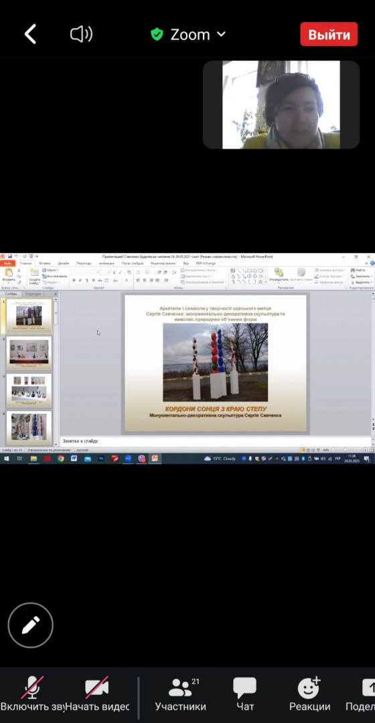Open the Раздел section dropdown

[x=51, y=283]
